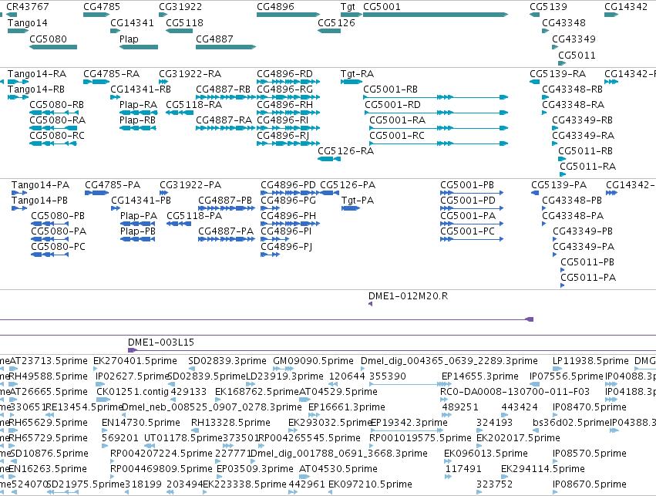
Task: Click the CG14341 gene arrow
Action: (x=116, y=31)
